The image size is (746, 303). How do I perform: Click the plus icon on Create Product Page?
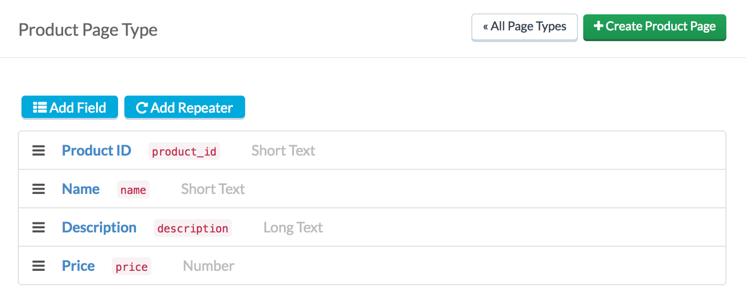(598, 26)
